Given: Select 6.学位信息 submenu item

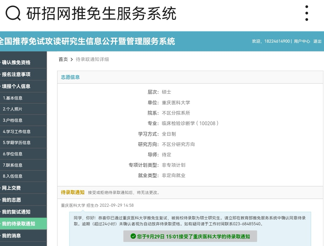Looking at the screenshot, I should [x=13, y=154].
